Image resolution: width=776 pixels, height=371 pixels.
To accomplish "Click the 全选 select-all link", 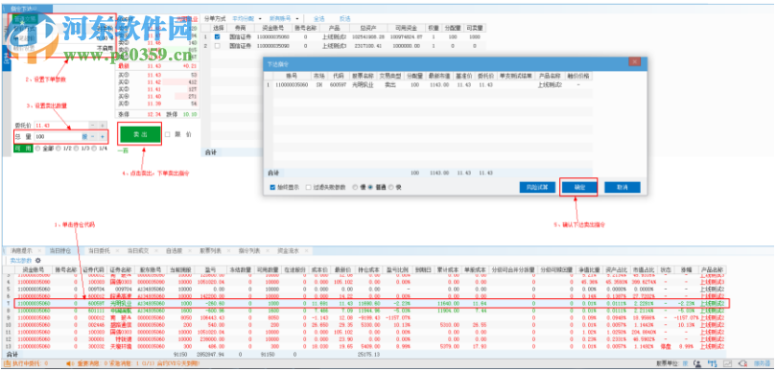I will (319, 18).
